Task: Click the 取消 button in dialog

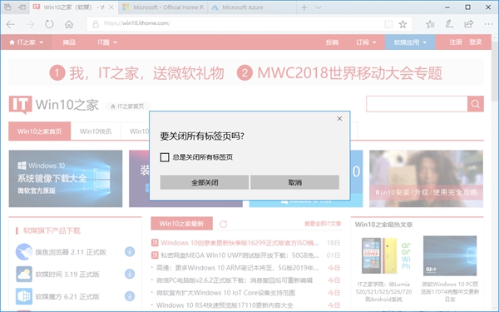Action: pos(294,182)
